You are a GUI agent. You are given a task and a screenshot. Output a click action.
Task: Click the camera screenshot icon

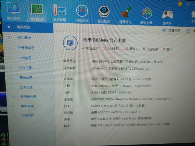coord(188,31)
